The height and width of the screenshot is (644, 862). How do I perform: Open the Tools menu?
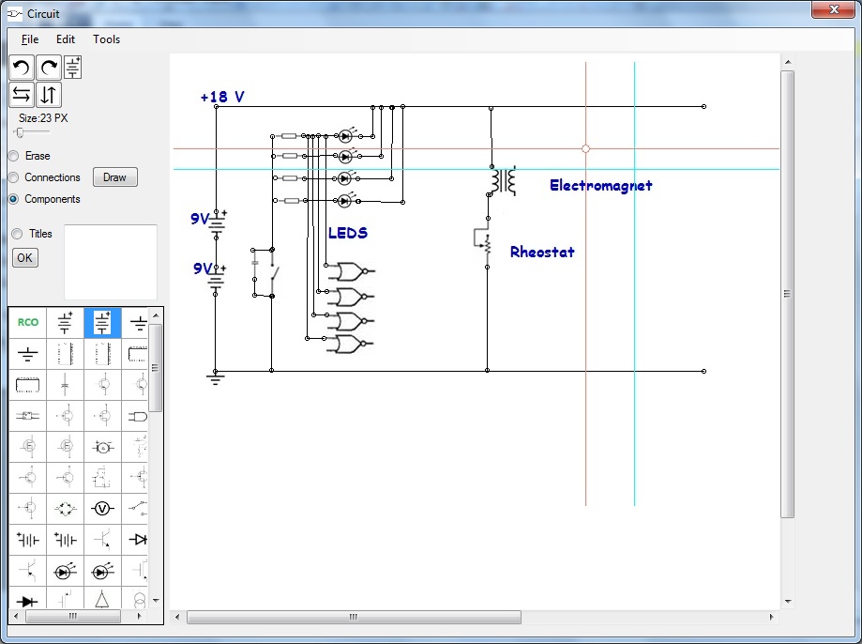click(x=106, y=39)
